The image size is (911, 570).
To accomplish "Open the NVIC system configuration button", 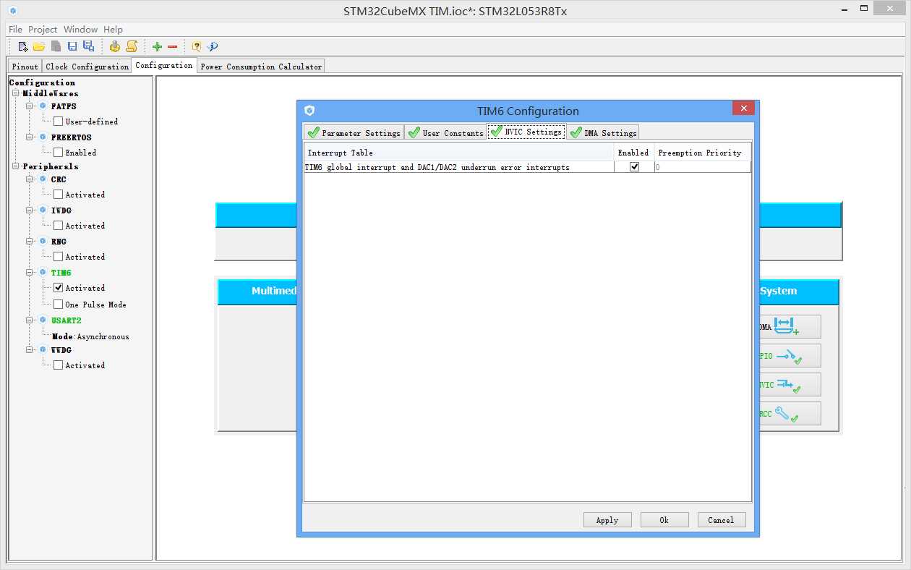I will point(790,384).
